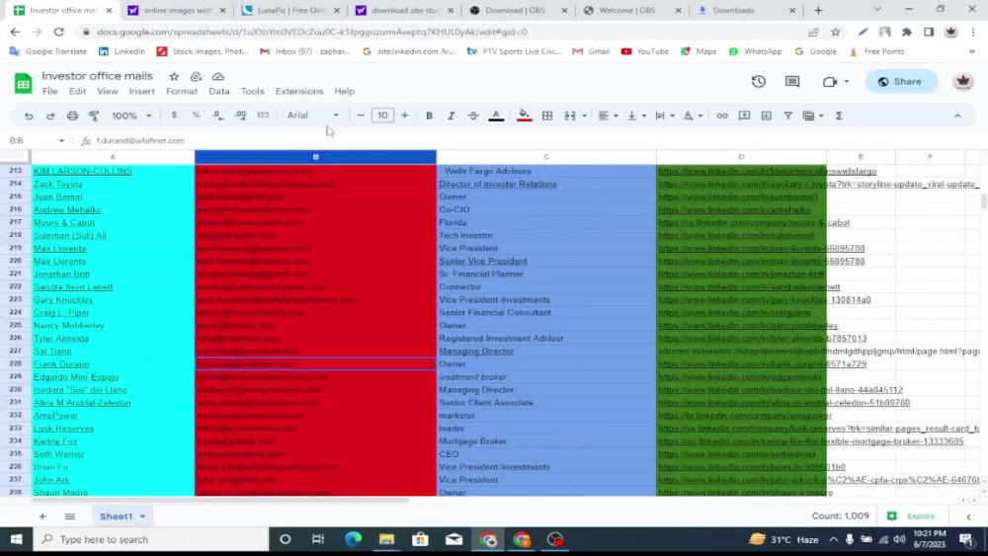Image resolution: width=988 pixels, height=556 pixels.
Task: Open KIM LARSON-COLLINS name link
Action: [83, 171]
